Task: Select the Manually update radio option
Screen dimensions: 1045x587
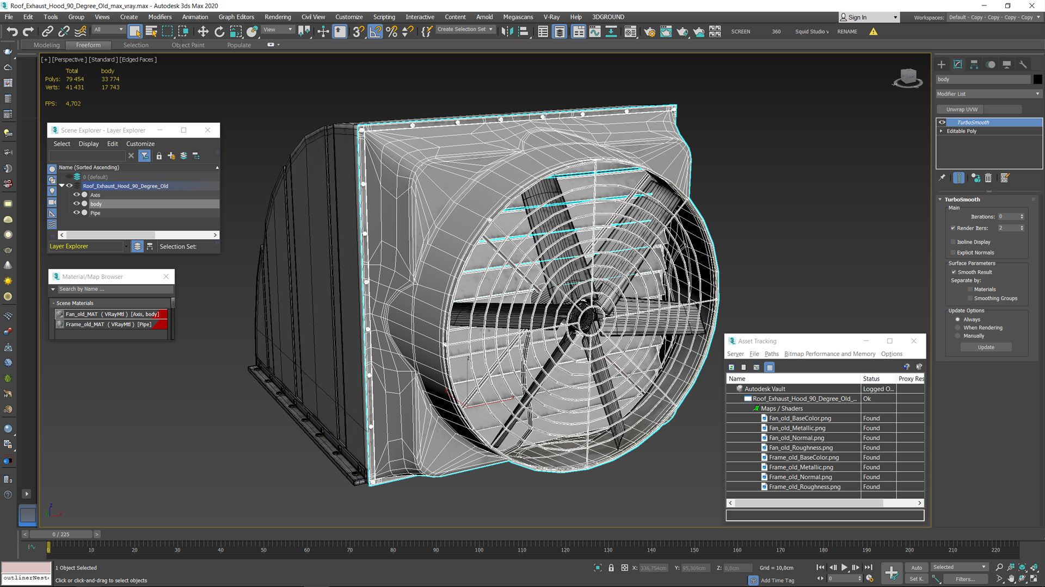Action: point(958,336)
